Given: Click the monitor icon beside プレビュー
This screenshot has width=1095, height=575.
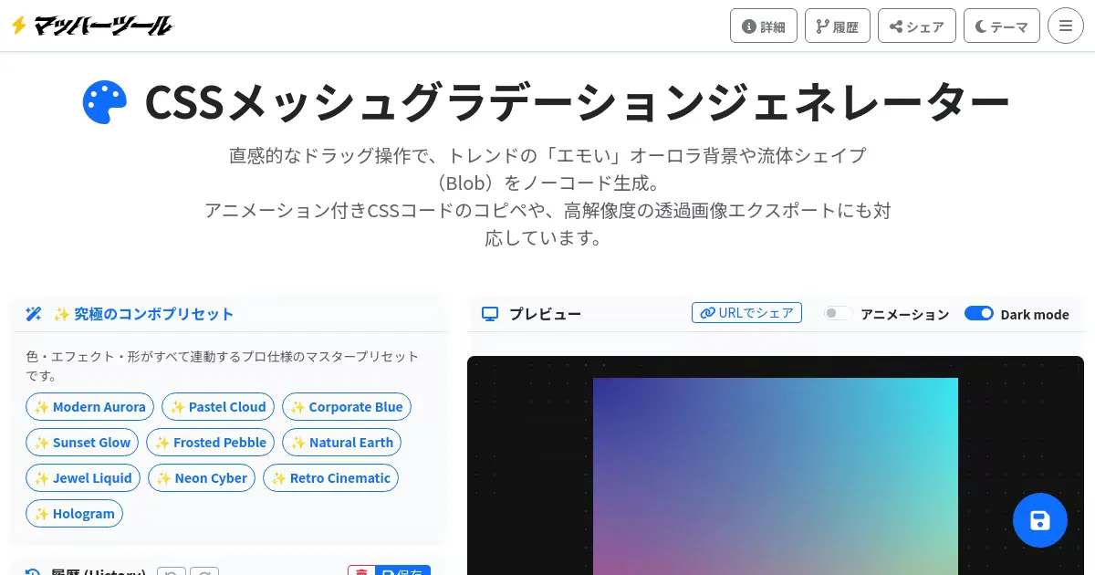Looking at the screenshot, I should (490, 314).
